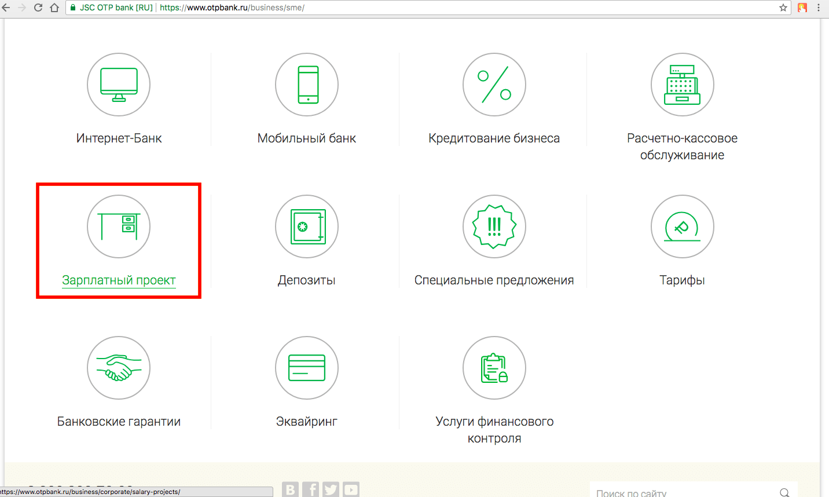The width and height of the screenshot is (829, 497).
Task: Open the Банковские гарантии handshake icon
Action: pyautogui.click(x=119, y=368)
